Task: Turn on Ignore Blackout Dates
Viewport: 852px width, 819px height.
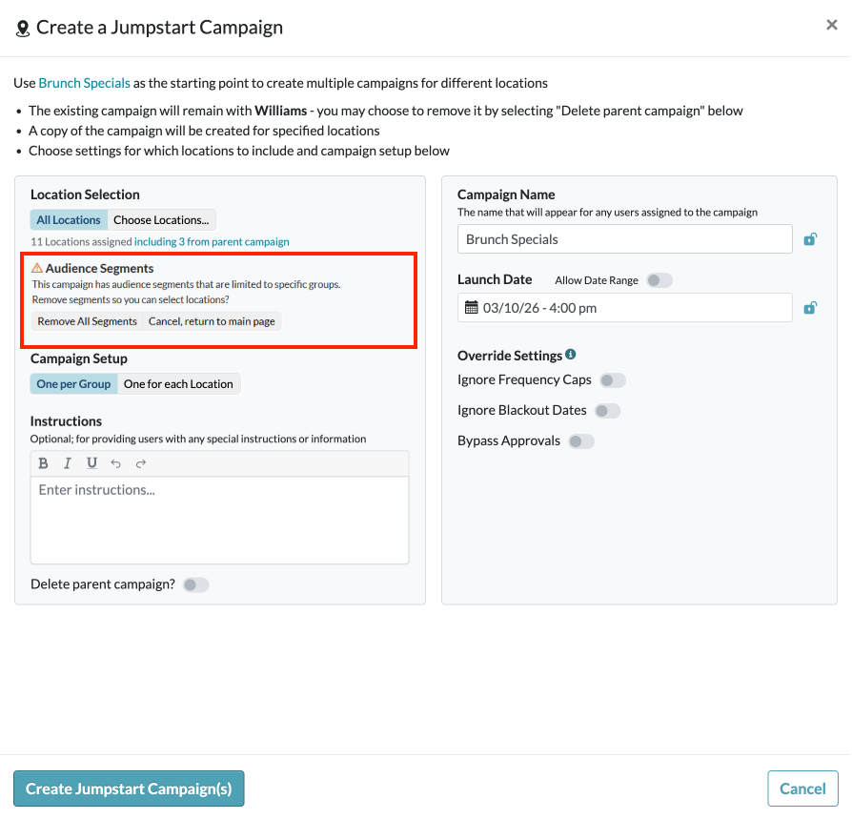Action: [x=607, y=411]
